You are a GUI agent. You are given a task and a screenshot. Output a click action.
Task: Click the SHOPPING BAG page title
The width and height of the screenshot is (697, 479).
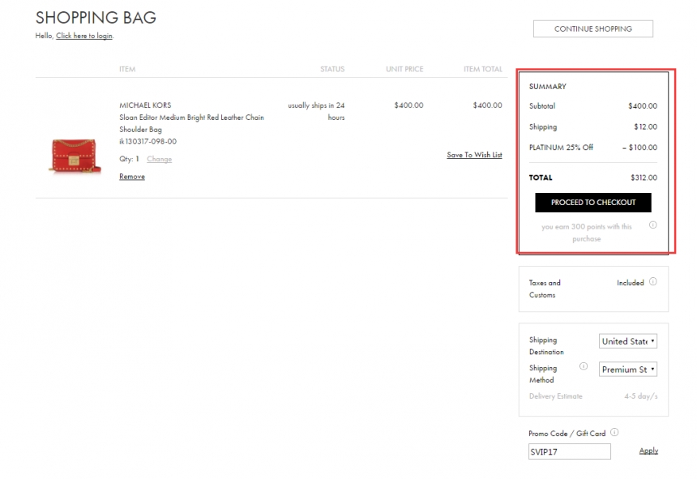[96, 17]
